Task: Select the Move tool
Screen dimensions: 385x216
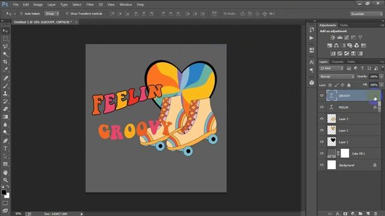Action: (5, 31)
